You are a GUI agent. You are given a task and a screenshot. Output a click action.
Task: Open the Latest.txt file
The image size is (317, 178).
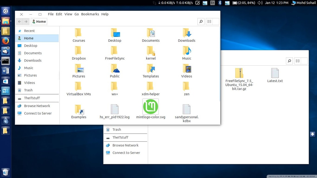pos(275,73)
